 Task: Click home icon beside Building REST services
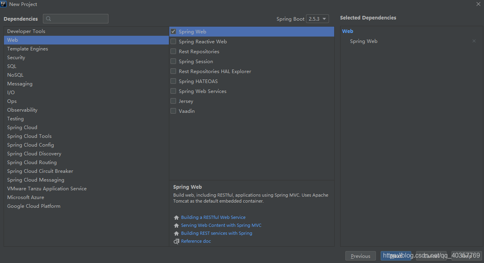click(176, 233)
